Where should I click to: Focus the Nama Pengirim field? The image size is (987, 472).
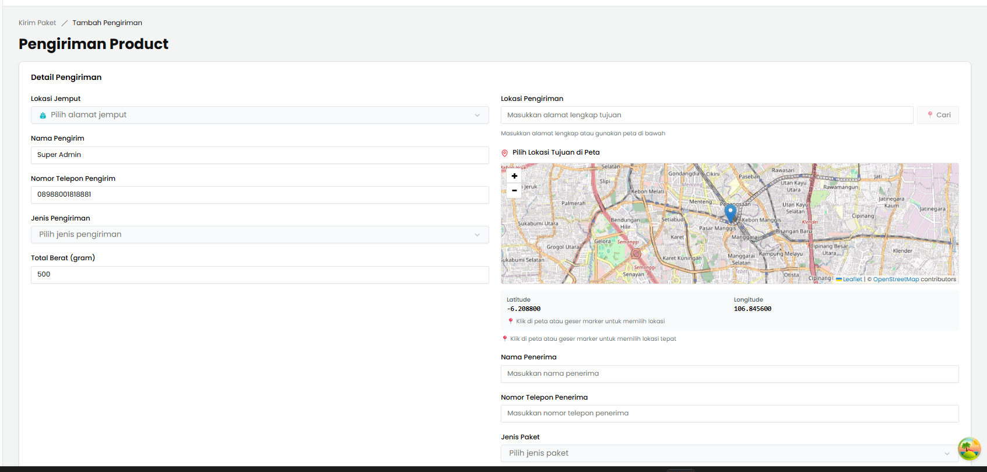click(260, 155)
